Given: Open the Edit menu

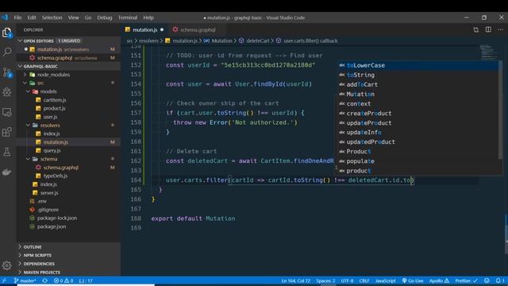Looking at the screenshot, I should click(32, 17).
